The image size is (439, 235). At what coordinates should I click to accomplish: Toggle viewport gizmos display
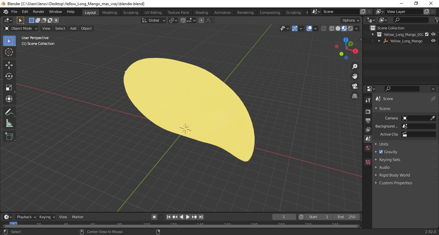click(295, 28)
